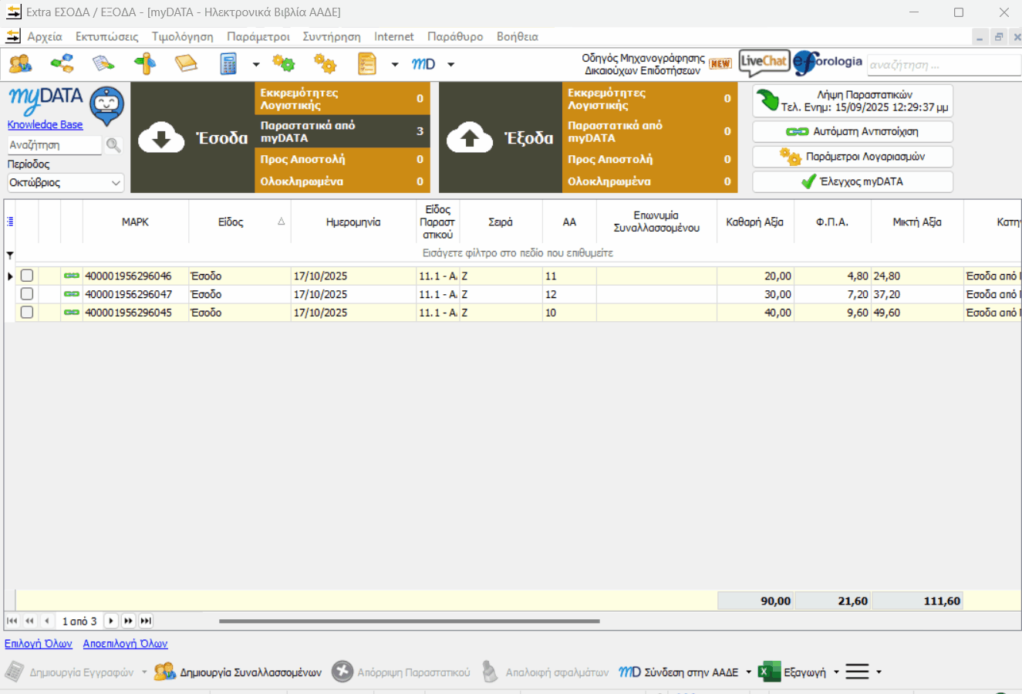Screen dimensions: 1022x694
Task: Click the green and orange gears icon
Action: coord(284,64)
